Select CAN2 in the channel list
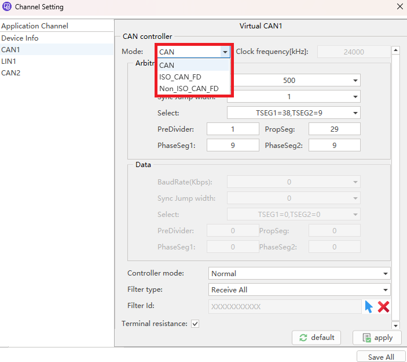The width and height of the screenshot is (407, 362). (10, 73)
